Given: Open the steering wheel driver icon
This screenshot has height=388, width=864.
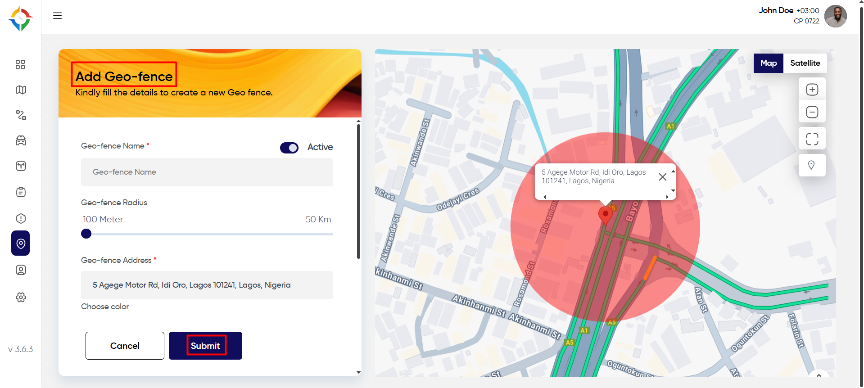Looking at the screenshot, I should click(x=21, y=166).
